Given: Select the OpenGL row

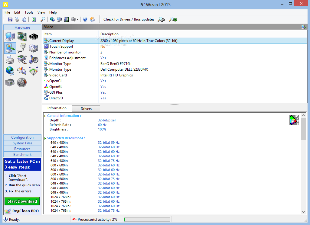Looking at the screenshot, I should click(175, 86).
